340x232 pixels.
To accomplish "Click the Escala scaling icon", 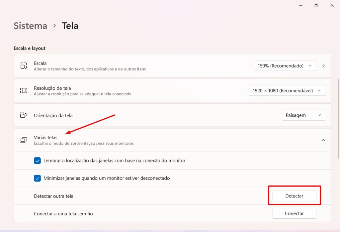I will tap(24, 65).
